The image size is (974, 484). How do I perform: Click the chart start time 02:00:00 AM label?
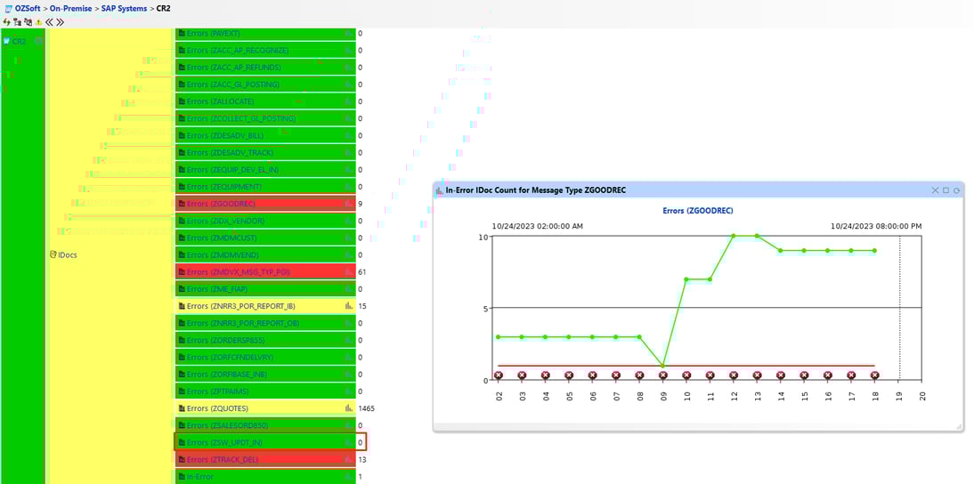(x=538, y=227)
